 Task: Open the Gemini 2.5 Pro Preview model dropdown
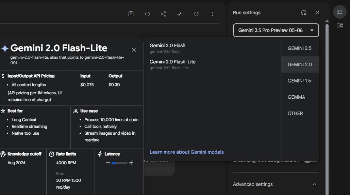[276, 30]
